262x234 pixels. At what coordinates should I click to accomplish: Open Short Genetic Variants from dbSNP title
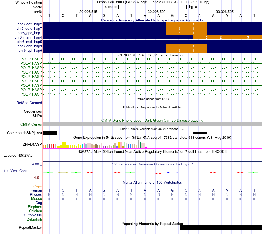pos(152,129)
